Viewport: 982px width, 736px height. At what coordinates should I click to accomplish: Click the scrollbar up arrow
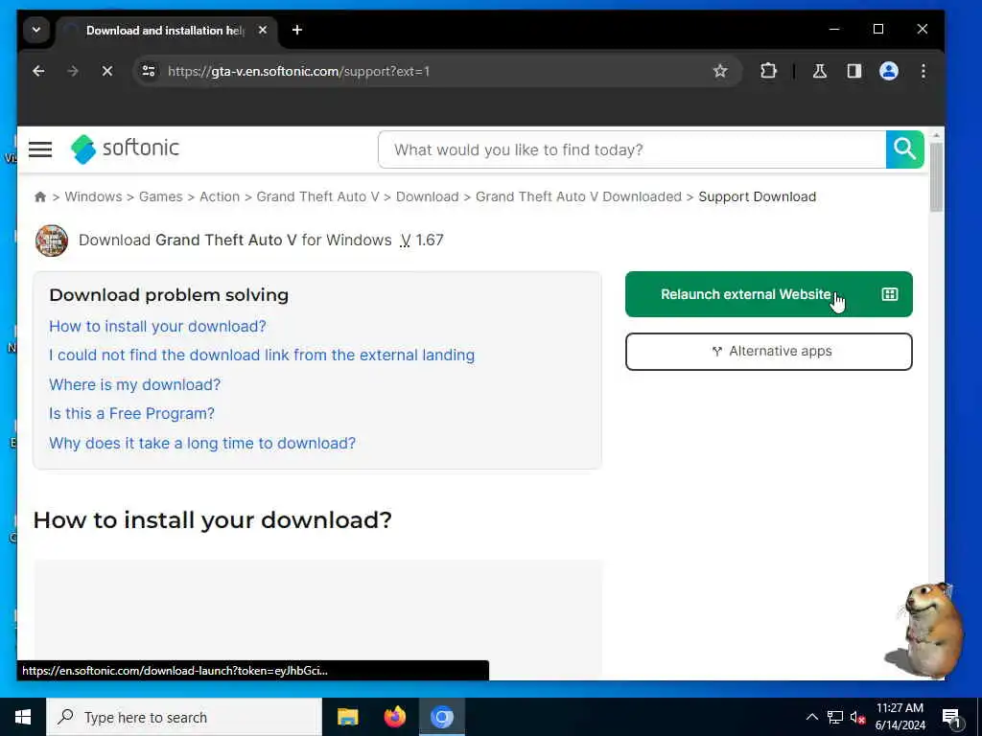[x=936, y=135]
